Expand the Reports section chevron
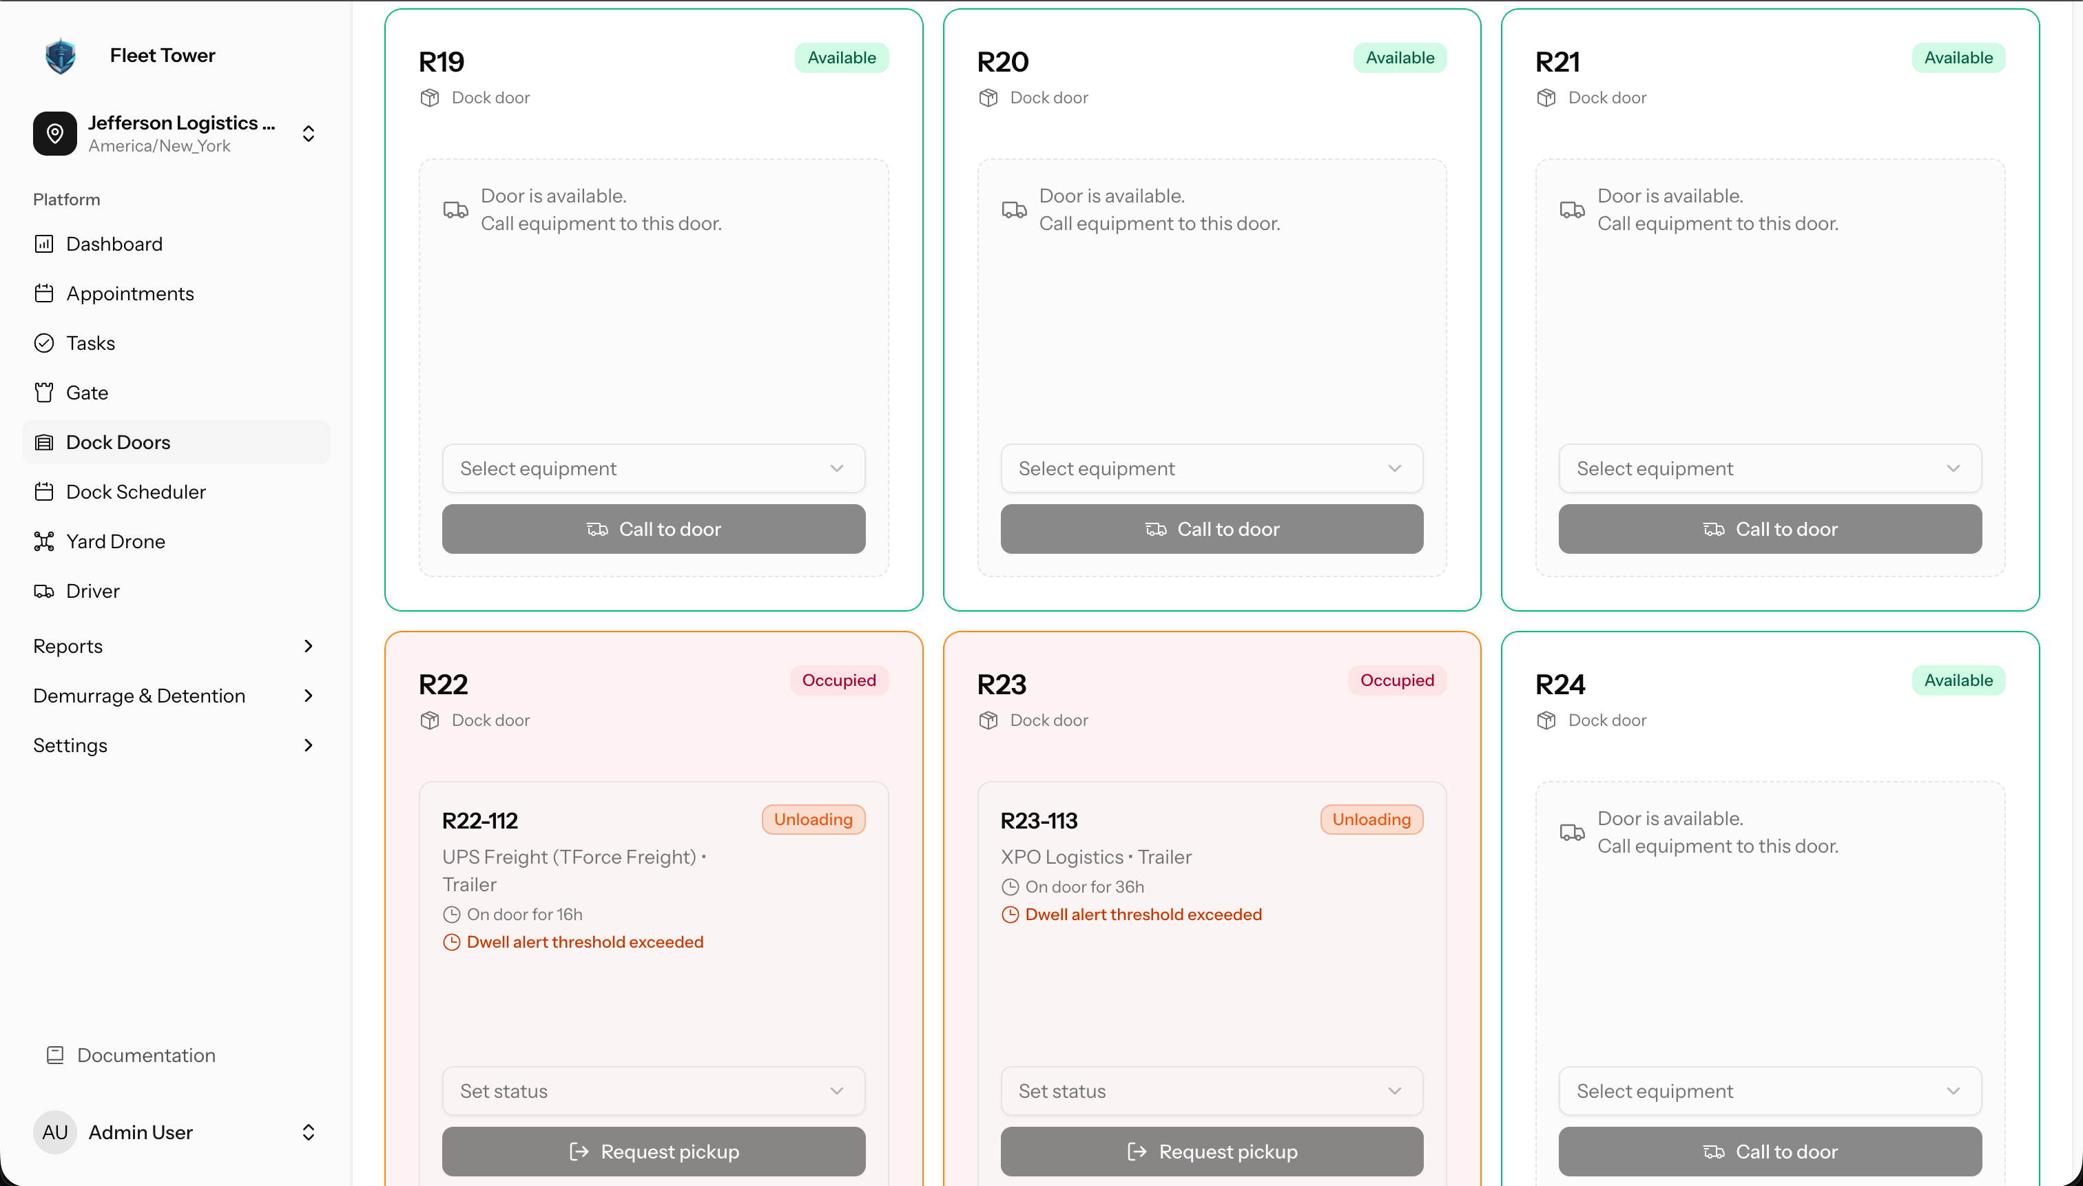The height and width of the screenshot is (1186, 2083). 308,646
